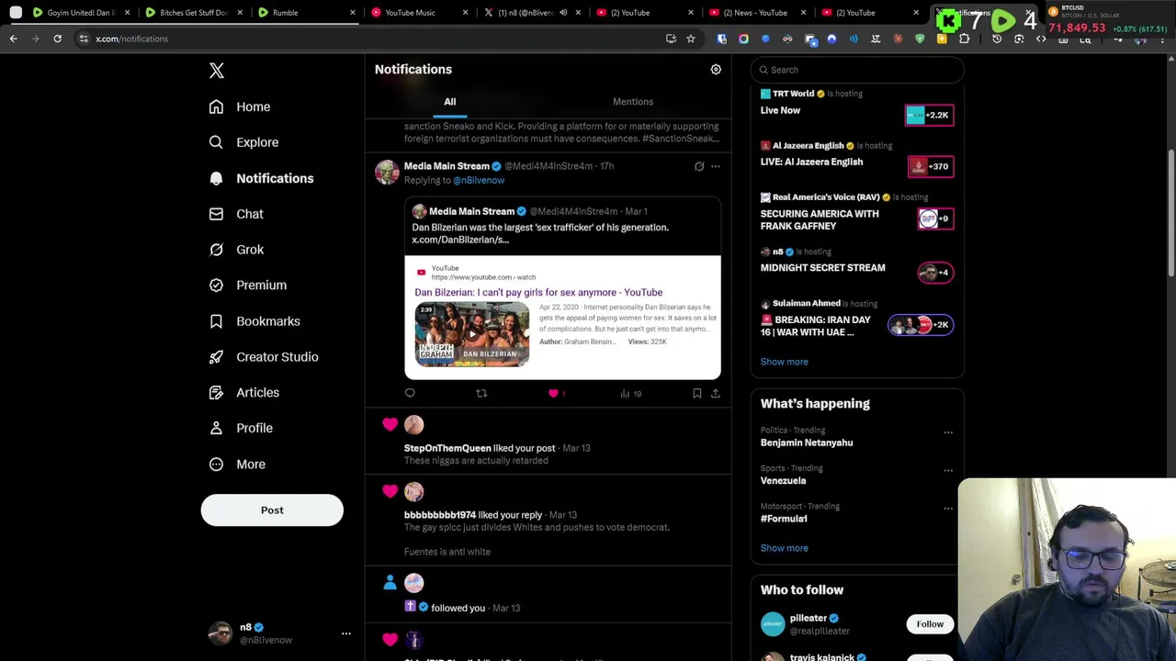The height and width of the screenshot is (661, 1176).
Task: Click the page scrollbar thumb
Action: click(x=1170, y=212)
